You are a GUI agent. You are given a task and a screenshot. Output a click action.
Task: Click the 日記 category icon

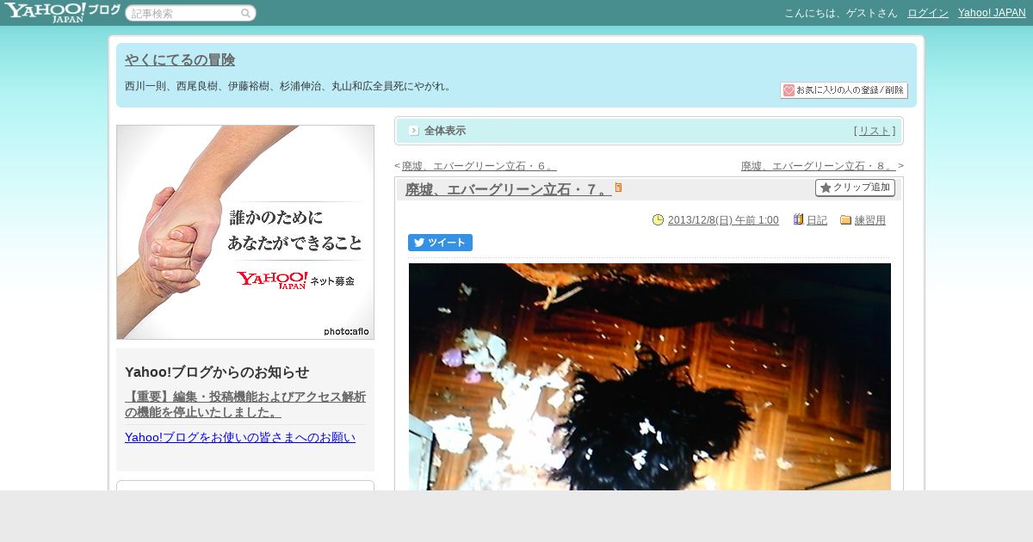[798, 220]
